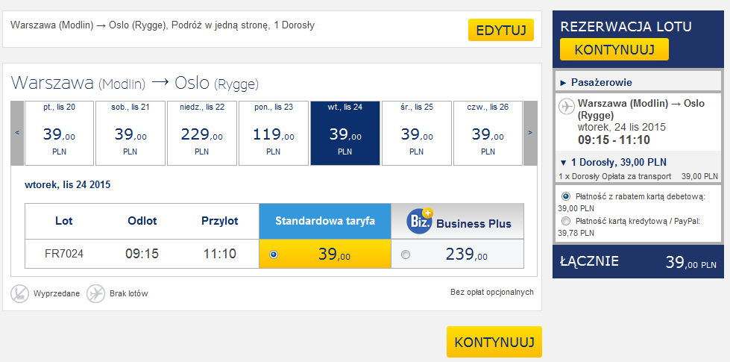Select date sob., lis 21
This screenshot has width=730, height=362.
click(130, 133)
